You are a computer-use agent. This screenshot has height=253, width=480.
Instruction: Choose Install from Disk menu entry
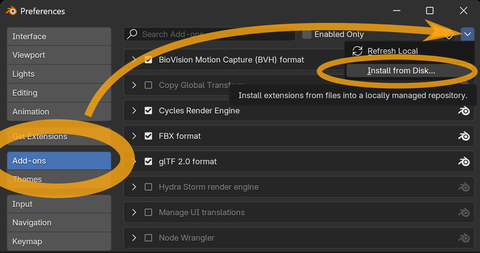point(401,71)
